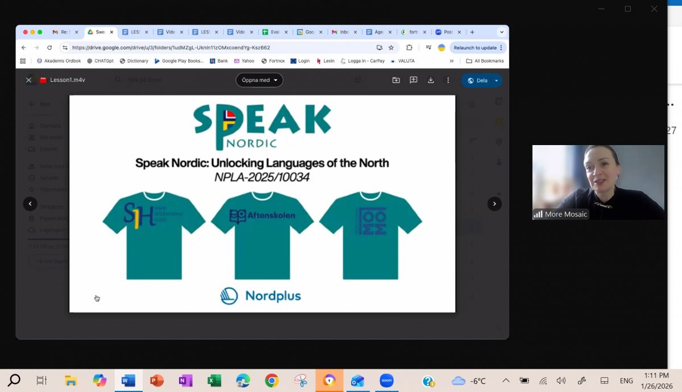Close the Lesson1.m4v preview
Screen dimensions: 682x392
[28, 80]
